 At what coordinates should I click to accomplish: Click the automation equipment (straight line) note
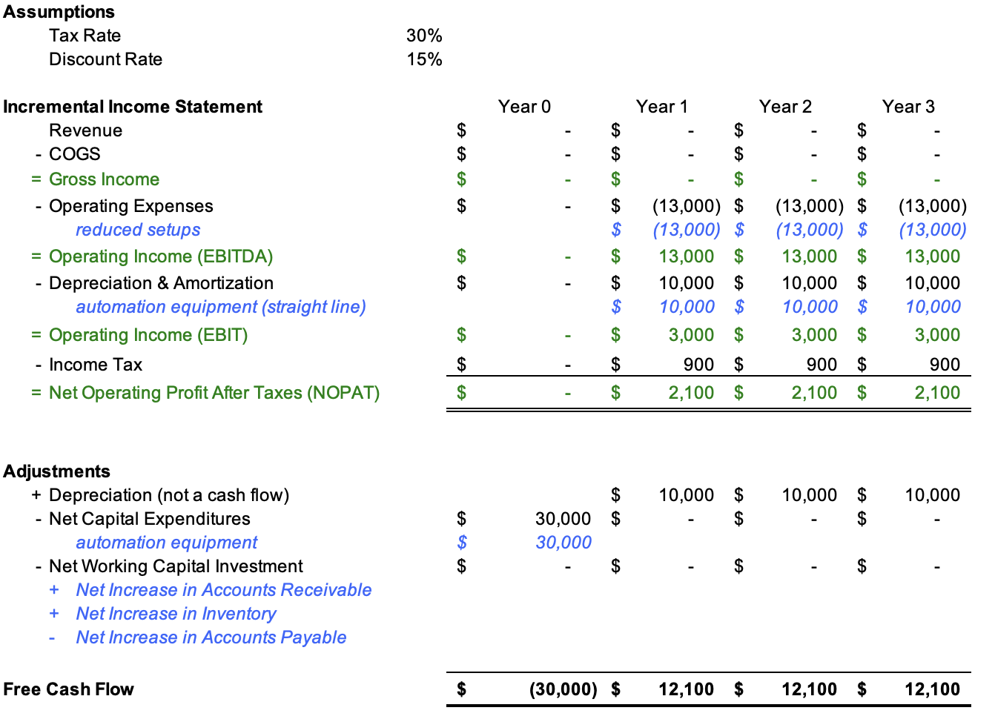coord(220,306)
